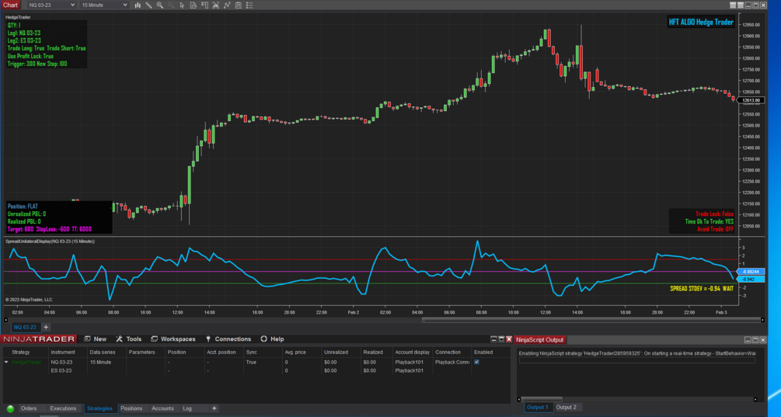The width and height of the screenshot is (781, 417).
Task: Click the Playback Conn connection cell
Action: [452, 362]
